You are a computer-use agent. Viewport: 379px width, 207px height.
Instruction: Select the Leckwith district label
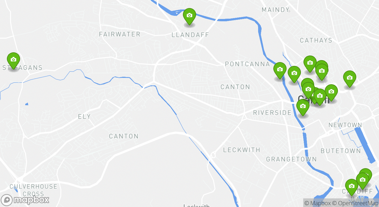click(x=242, y=150)
